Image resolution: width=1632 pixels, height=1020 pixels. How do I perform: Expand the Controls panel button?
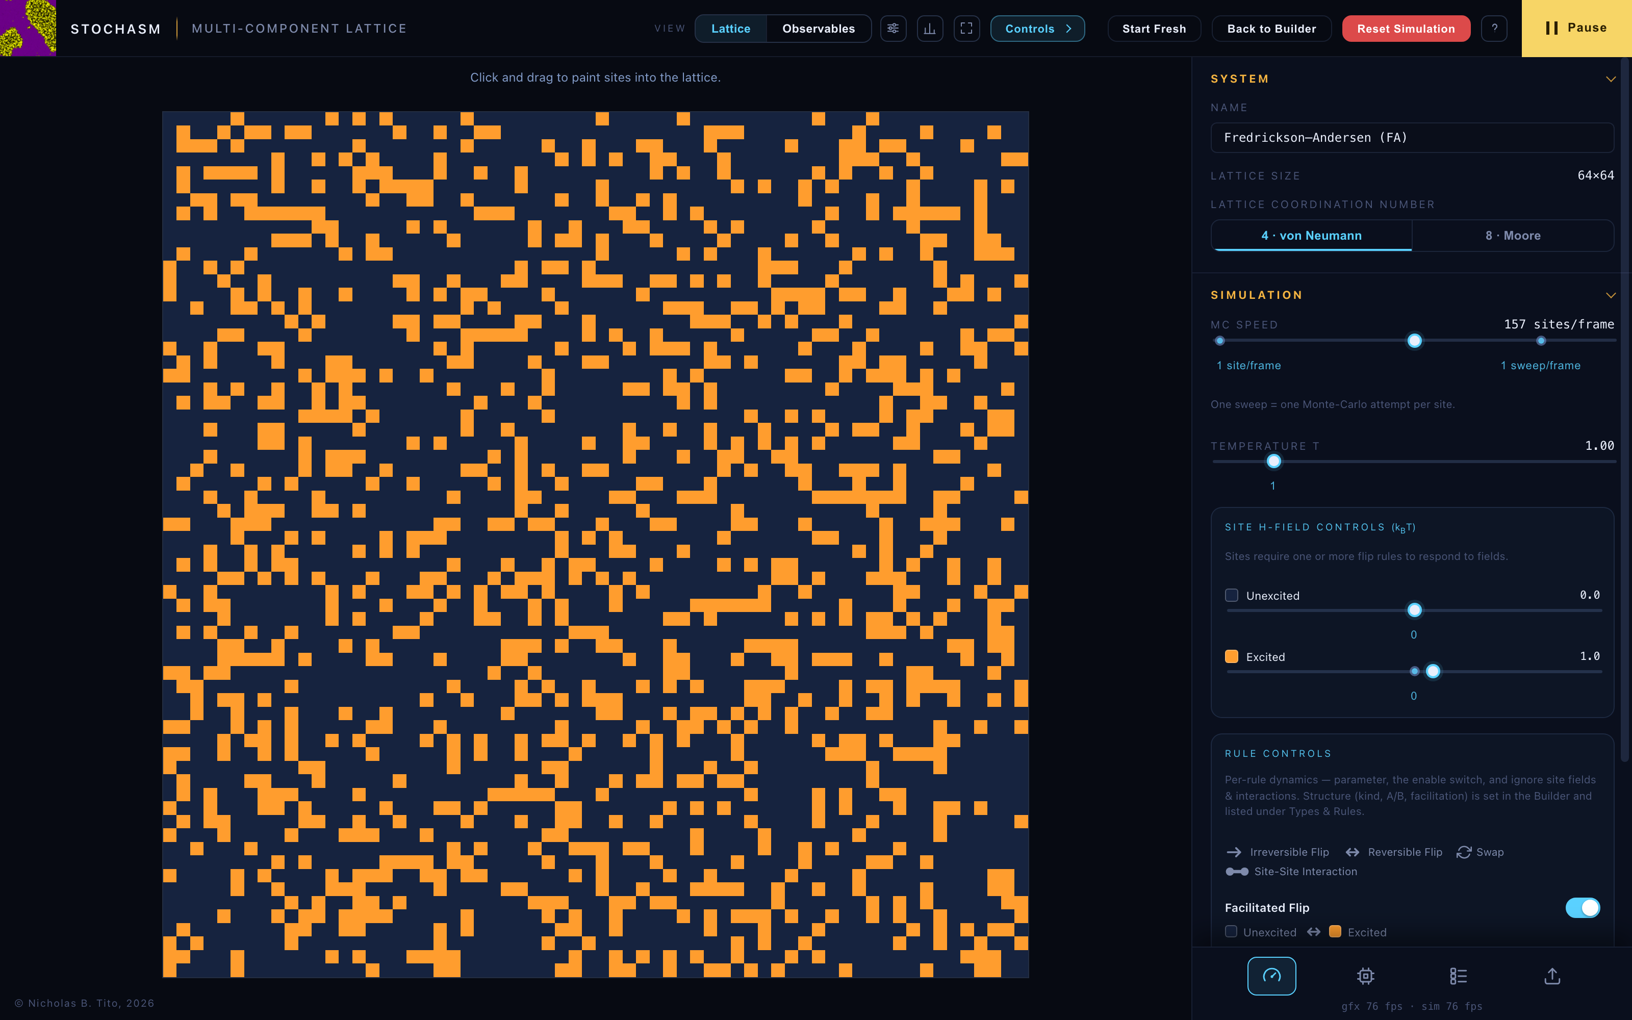1037,29
